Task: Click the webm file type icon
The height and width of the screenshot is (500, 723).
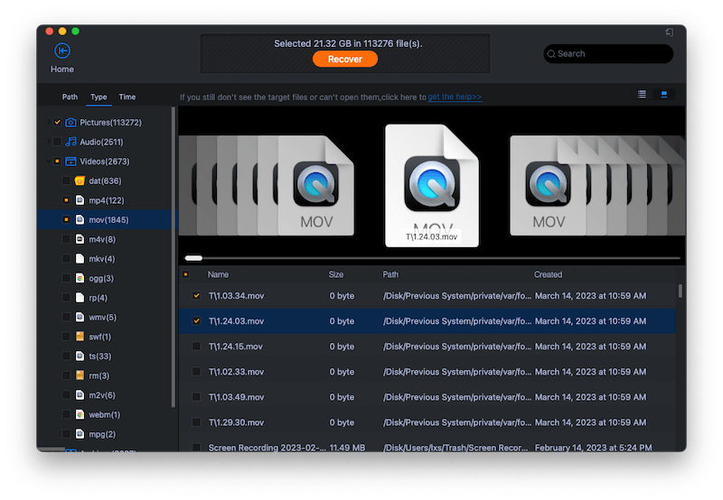Action: [x=80, y=414]
